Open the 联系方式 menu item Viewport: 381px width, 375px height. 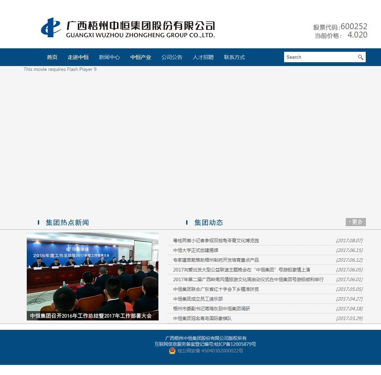[234, 57]
